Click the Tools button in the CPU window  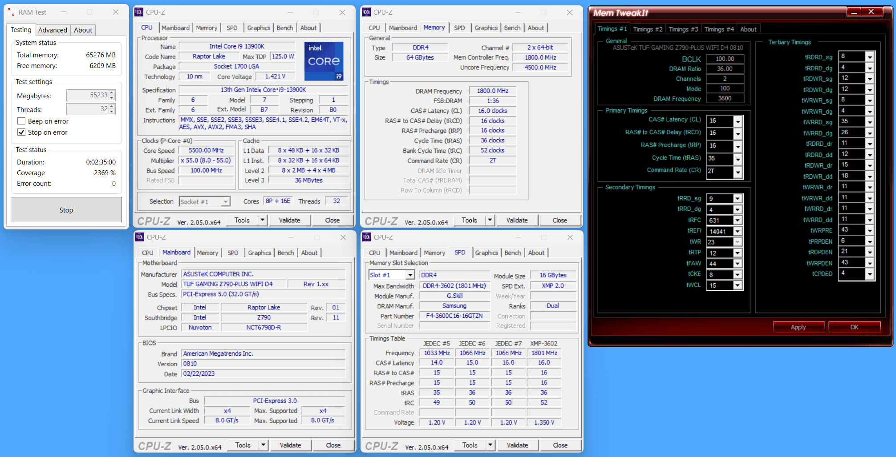click(242, 220)
